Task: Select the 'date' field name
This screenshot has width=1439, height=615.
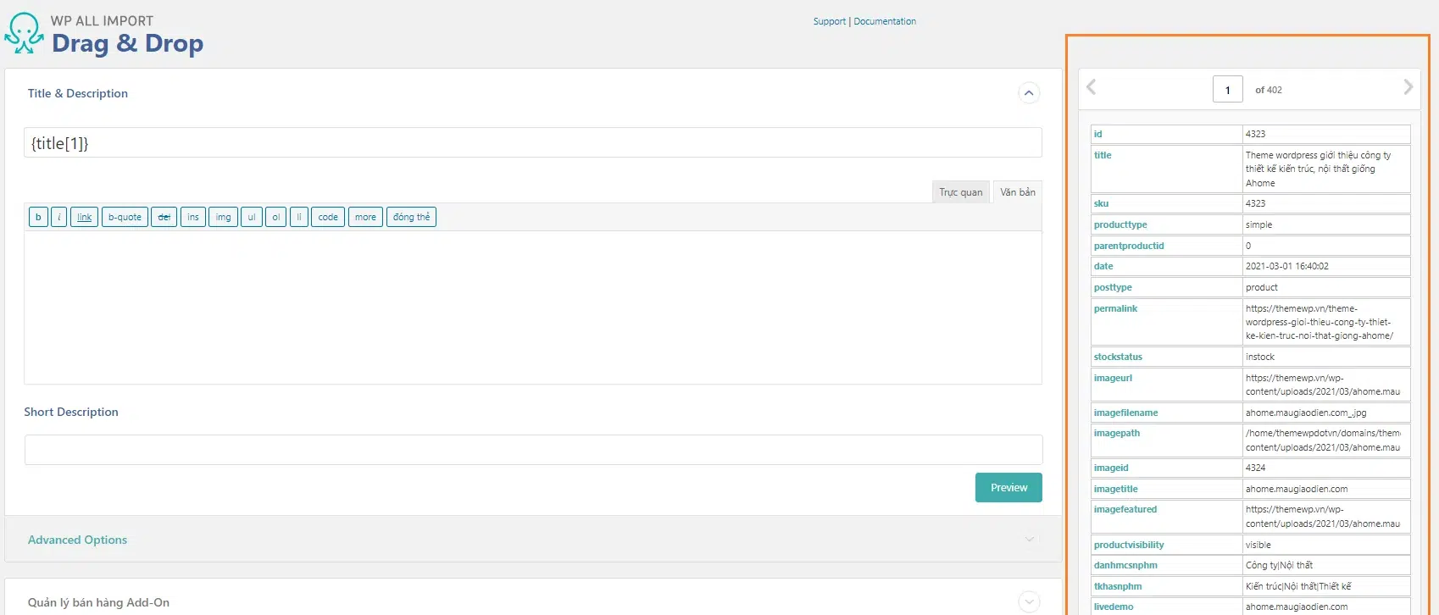Action: pyautogui.click(x=1103, y=266)
